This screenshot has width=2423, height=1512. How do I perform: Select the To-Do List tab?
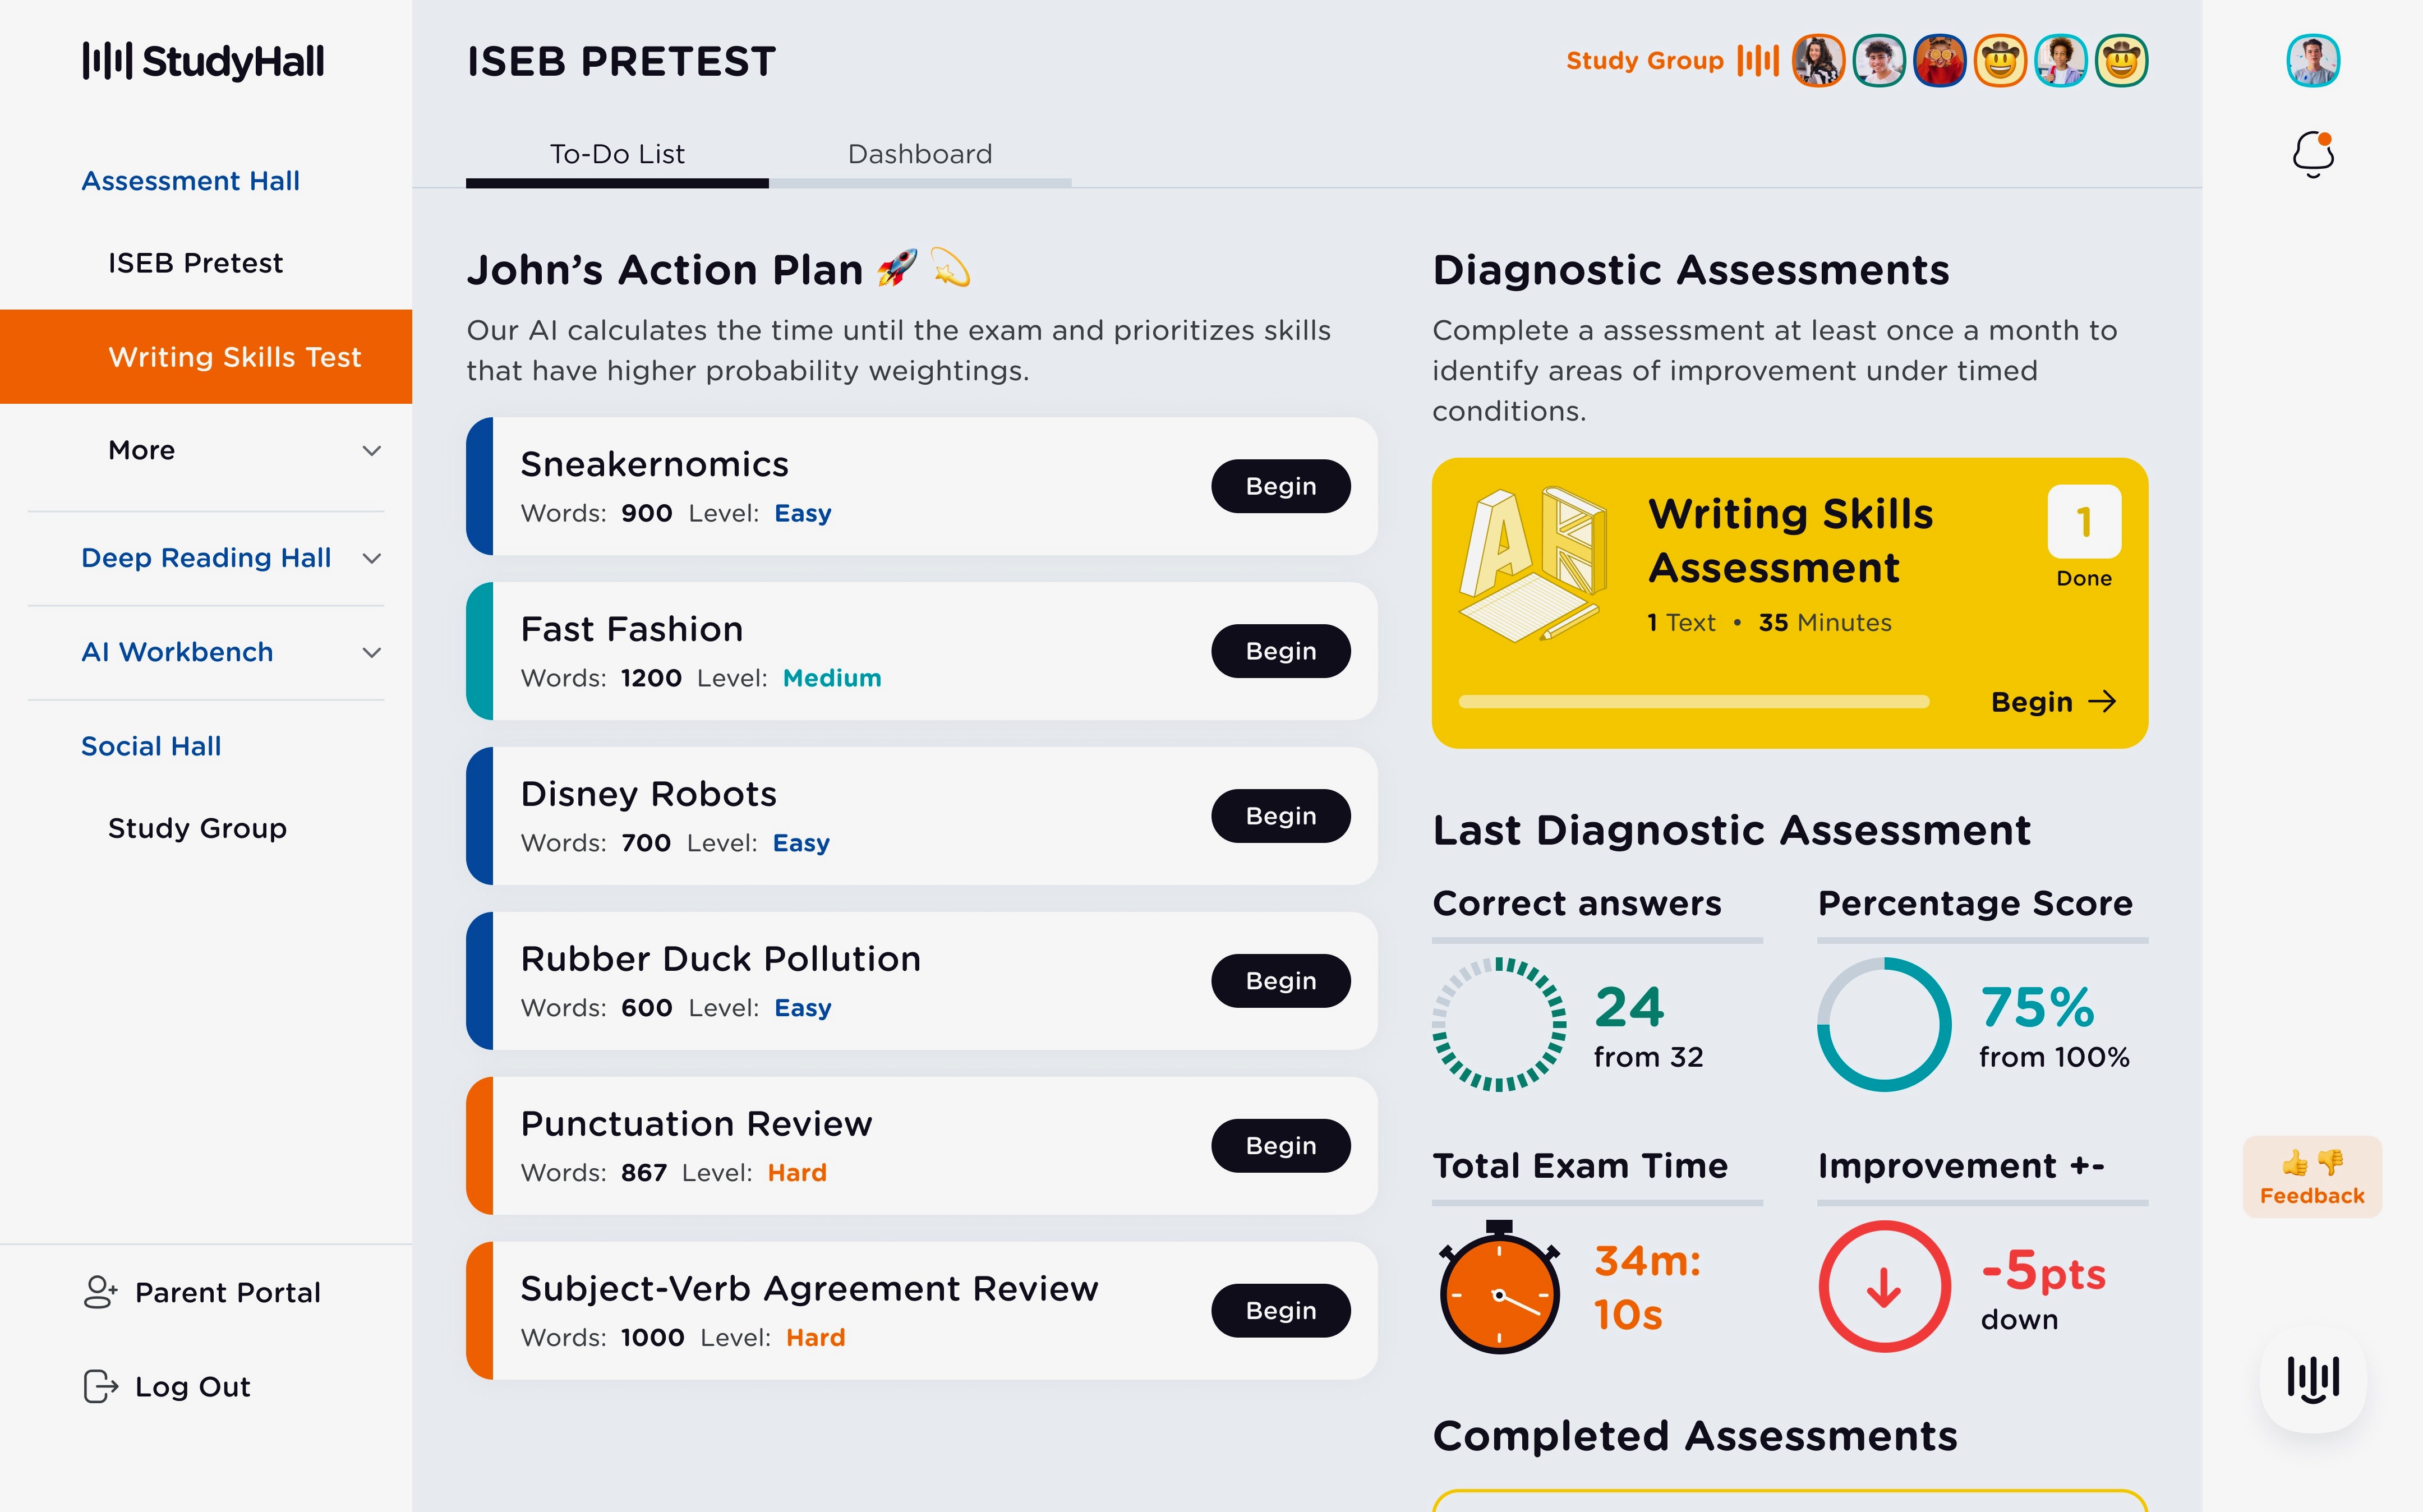(x=617, y=155)
